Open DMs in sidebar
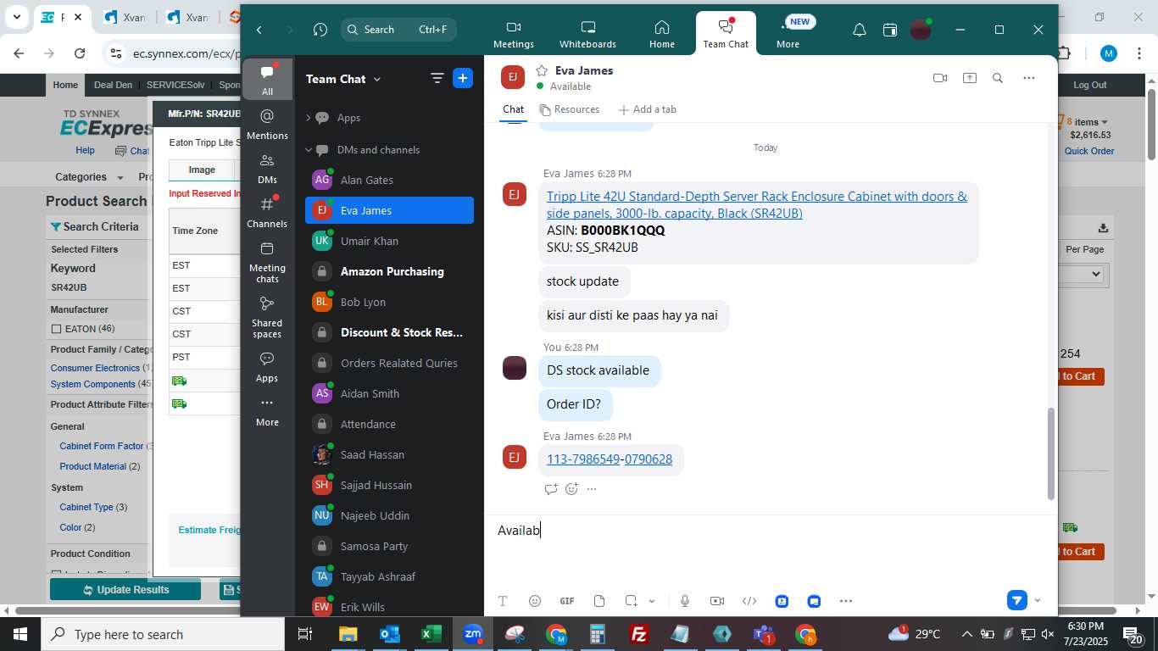 [267, 168]
